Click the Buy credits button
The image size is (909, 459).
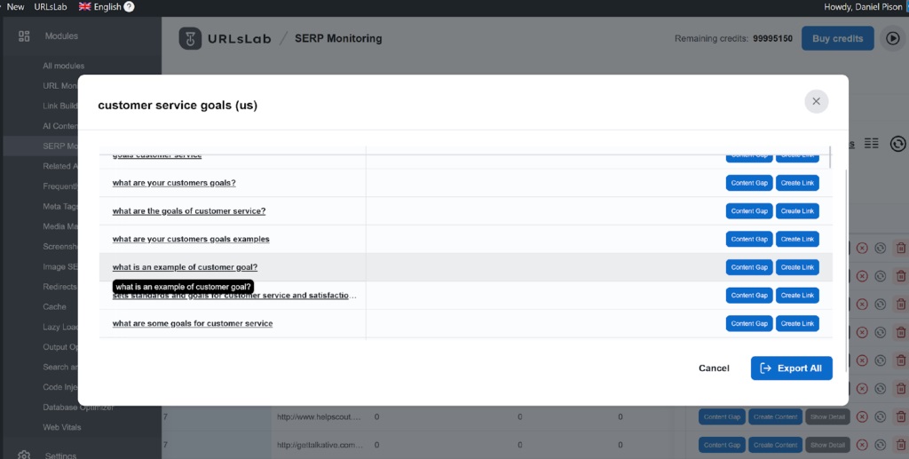coord(838,38)
